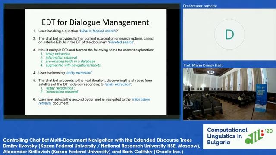Click the presenter avatar circle with letter D
The image size is (276, 155).
[x=229, y=34]
